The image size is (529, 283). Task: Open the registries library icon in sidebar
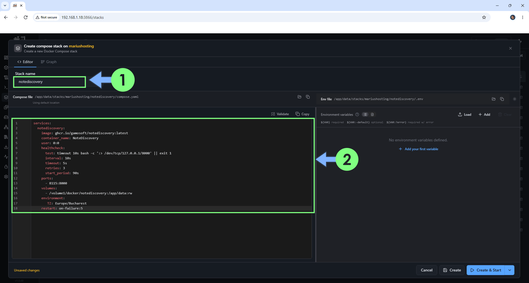(6, 137)
